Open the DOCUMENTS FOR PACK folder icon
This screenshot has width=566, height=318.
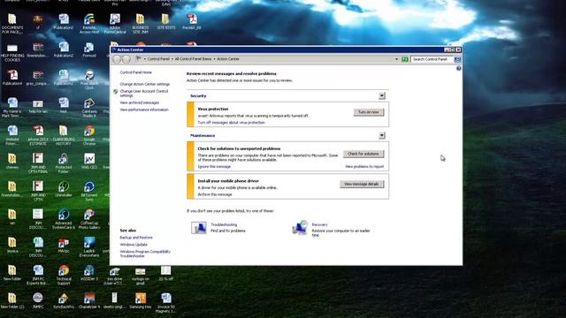[x=12, y=24]
